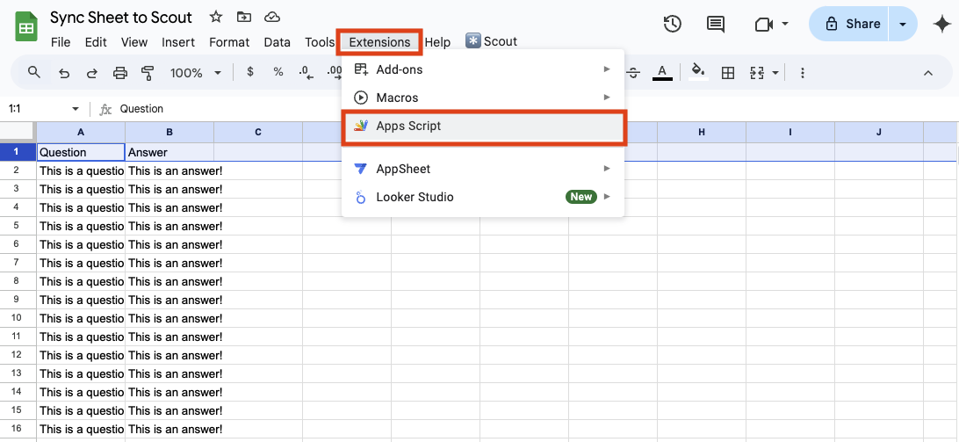The width and height of the screenshot is (959, 442).
Task: Click the Redo toolbar icon
Action: 91,73
